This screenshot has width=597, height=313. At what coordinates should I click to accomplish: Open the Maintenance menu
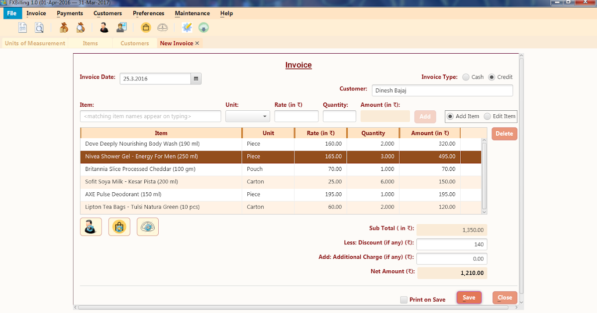[192, 13]
